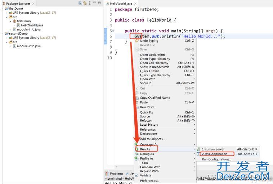Choose Run Configurations from Run As submenu
Screen dimensions: 273x184
(x=228, y=159)
